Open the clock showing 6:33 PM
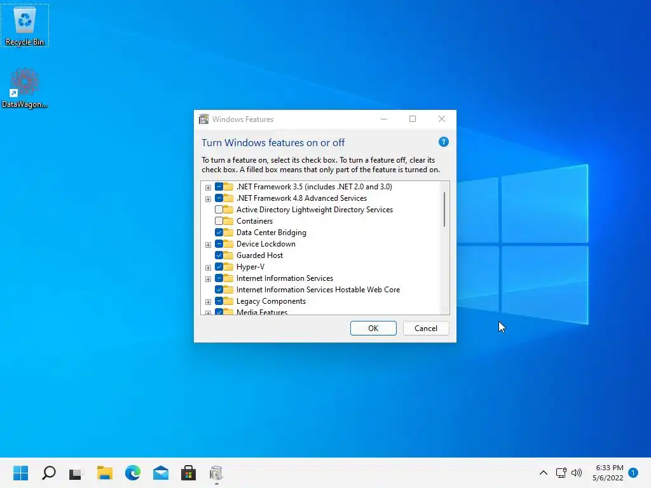The height and width of the screenshot is (488, 651). coord(608,473)
